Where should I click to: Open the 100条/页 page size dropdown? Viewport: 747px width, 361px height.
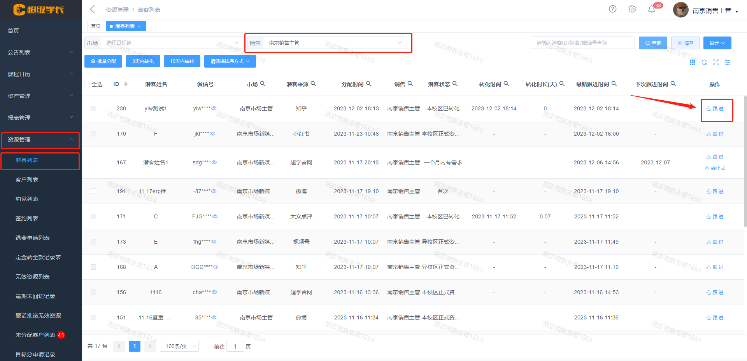click(179, 346)
